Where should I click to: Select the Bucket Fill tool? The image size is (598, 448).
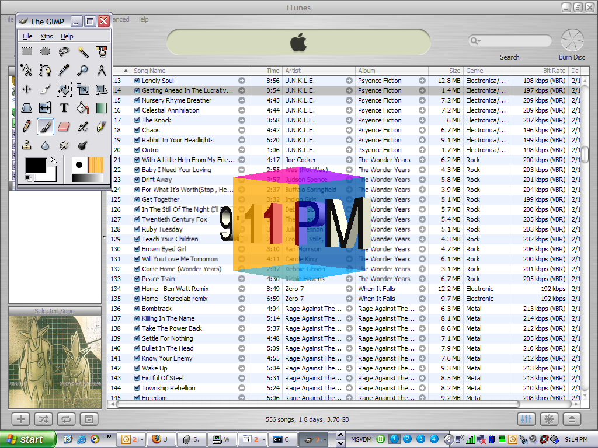(x=83, y=108)
